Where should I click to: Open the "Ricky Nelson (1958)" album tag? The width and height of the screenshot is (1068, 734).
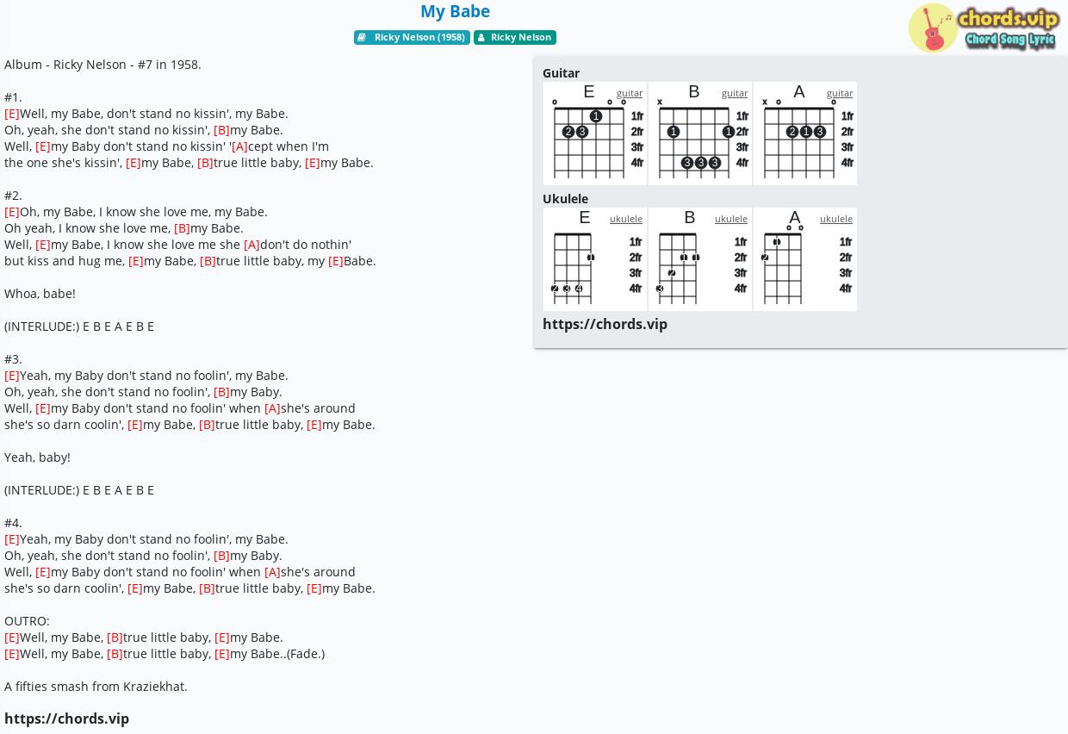tap(412, 37)
